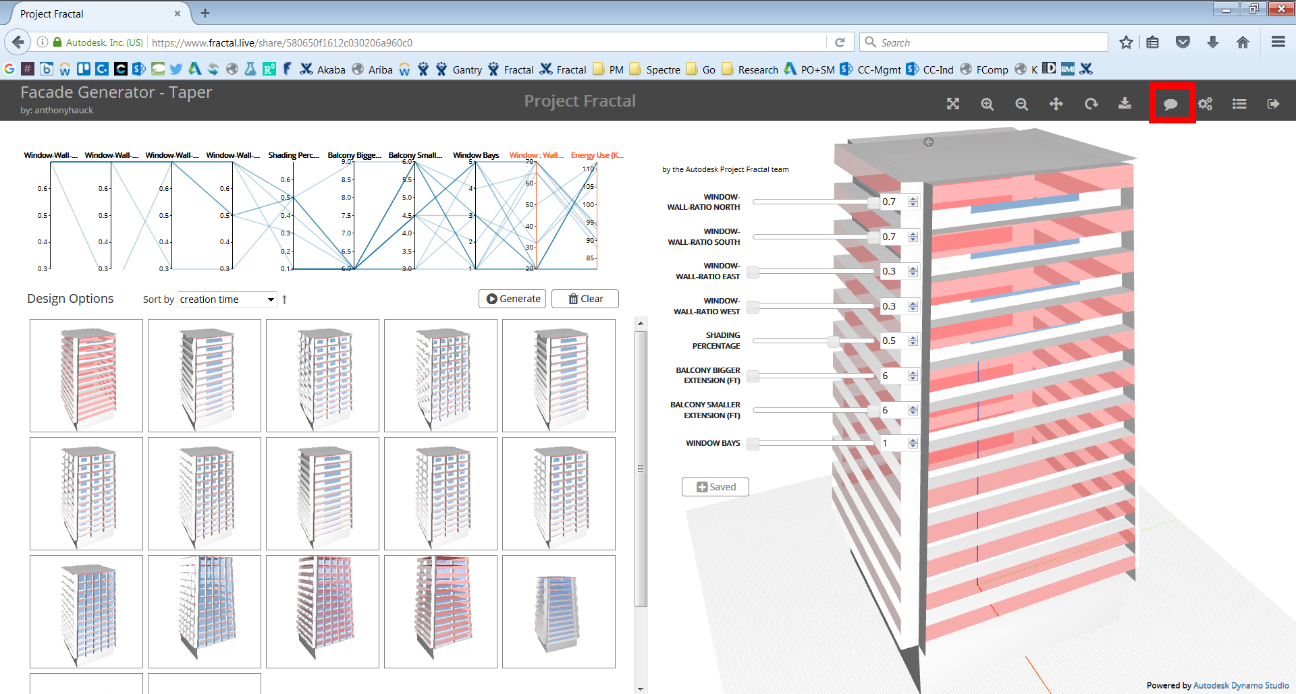Select the pan tool icon
The height and width of the screenshot is (694, 1296).
(1056, 104)
